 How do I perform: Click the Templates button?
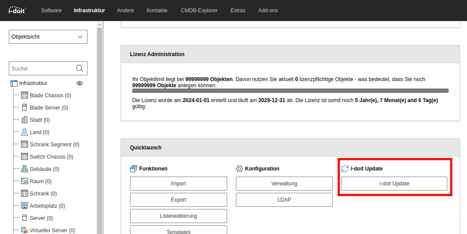[179, 230]
